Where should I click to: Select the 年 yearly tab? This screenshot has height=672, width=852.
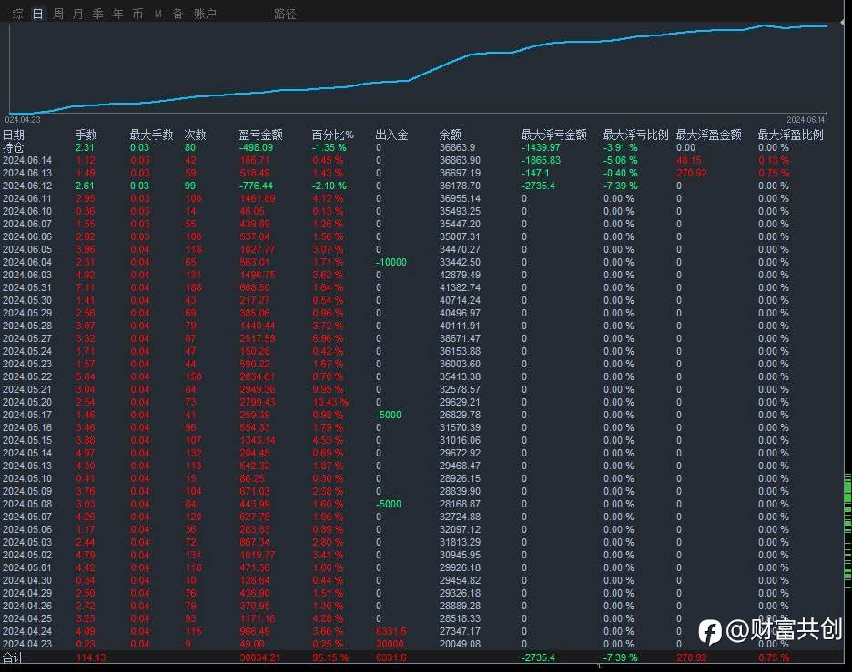pos(118,14)
